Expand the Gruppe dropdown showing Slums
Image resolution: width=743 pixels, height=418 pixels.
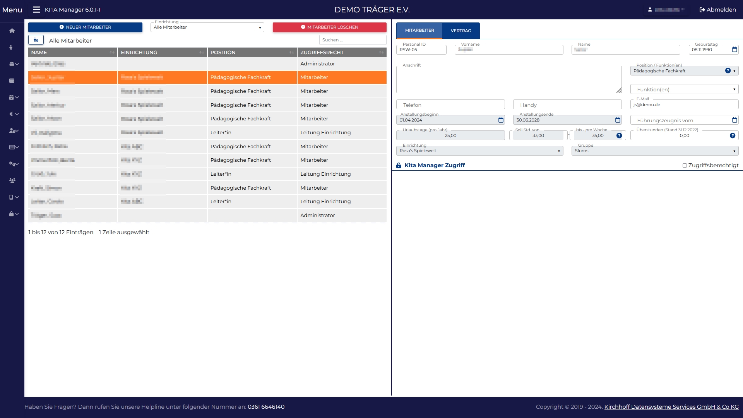point(655,151)
